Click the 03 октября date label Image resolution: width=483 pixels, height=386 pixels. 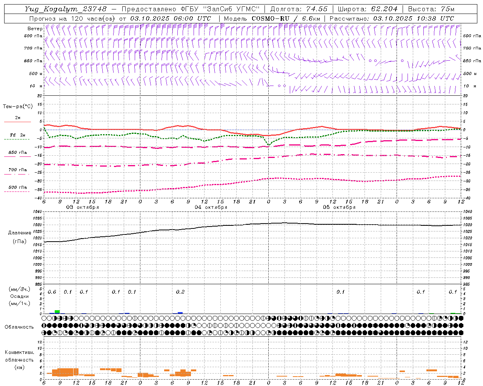point(83,207)
